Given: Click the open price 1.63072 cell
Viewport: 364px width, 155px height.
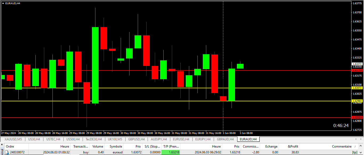Looking at the screenshot, I should 136,152.
